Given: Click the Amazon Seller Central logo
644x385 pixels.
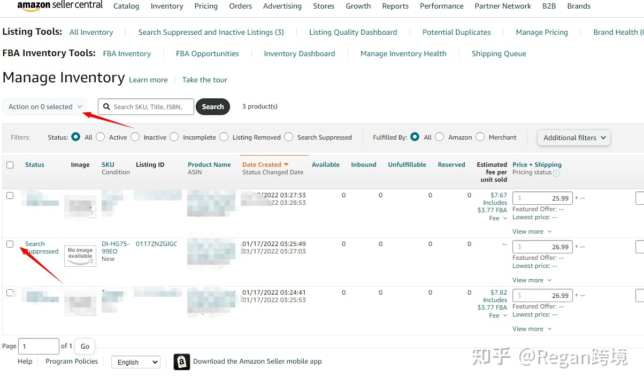Looking at the screenshot, I should point(59,6).
